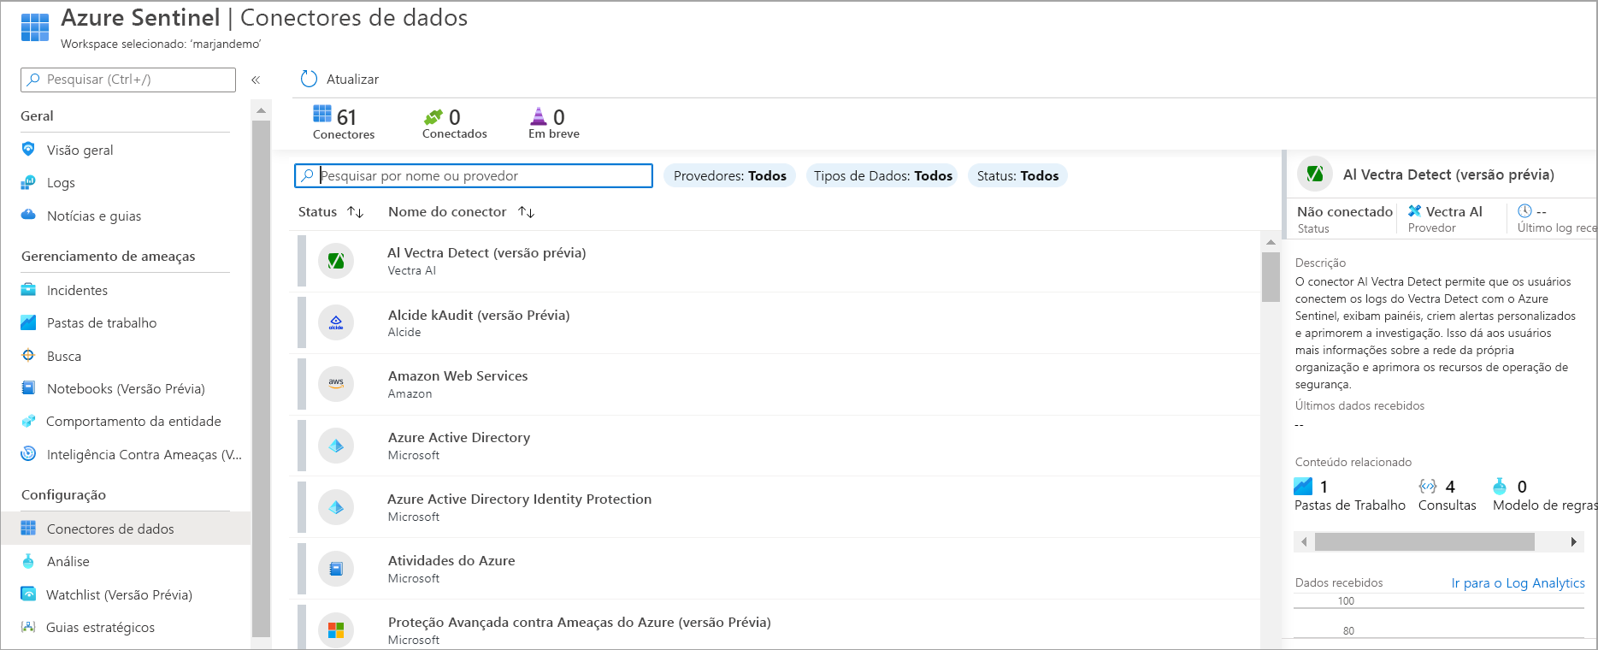Click the Comportamento da entidade icon

(x=28, y=421)
